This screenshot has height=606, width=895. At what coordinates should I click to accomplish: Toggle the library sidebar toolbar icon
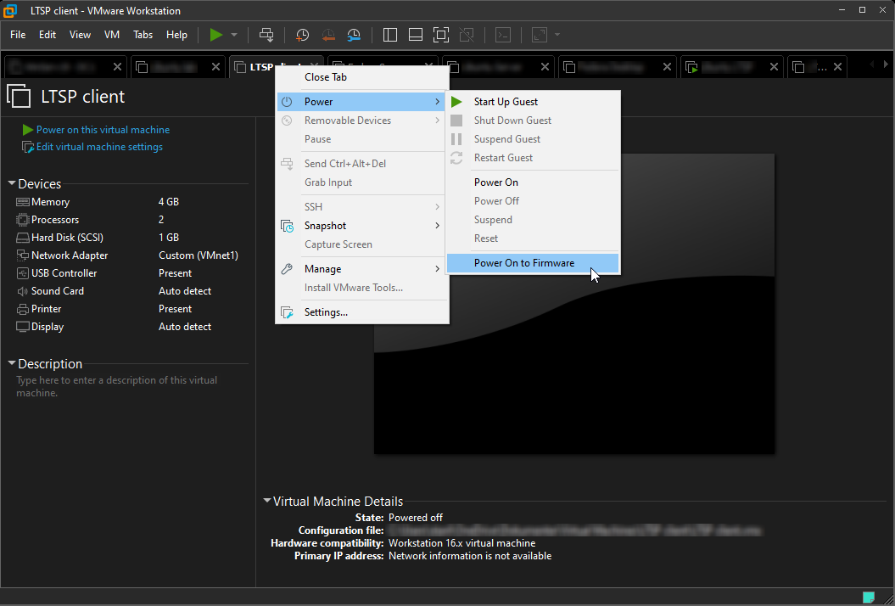390,35
